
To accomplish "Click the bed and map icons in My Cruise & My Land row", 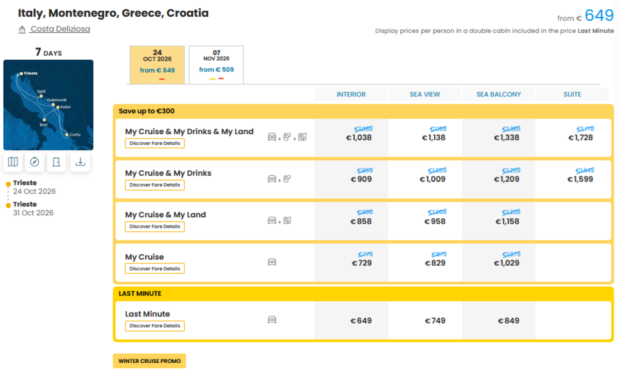I will pos(279,221).
